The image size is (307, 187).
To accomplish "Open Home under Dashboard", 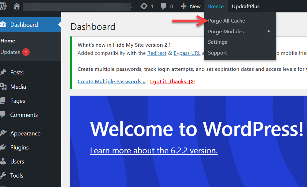I will (8, 40).
